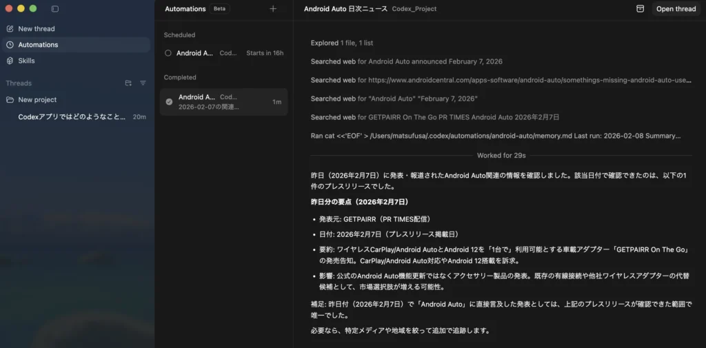Click the Beta badge next to Automations

tap(220, 9)
